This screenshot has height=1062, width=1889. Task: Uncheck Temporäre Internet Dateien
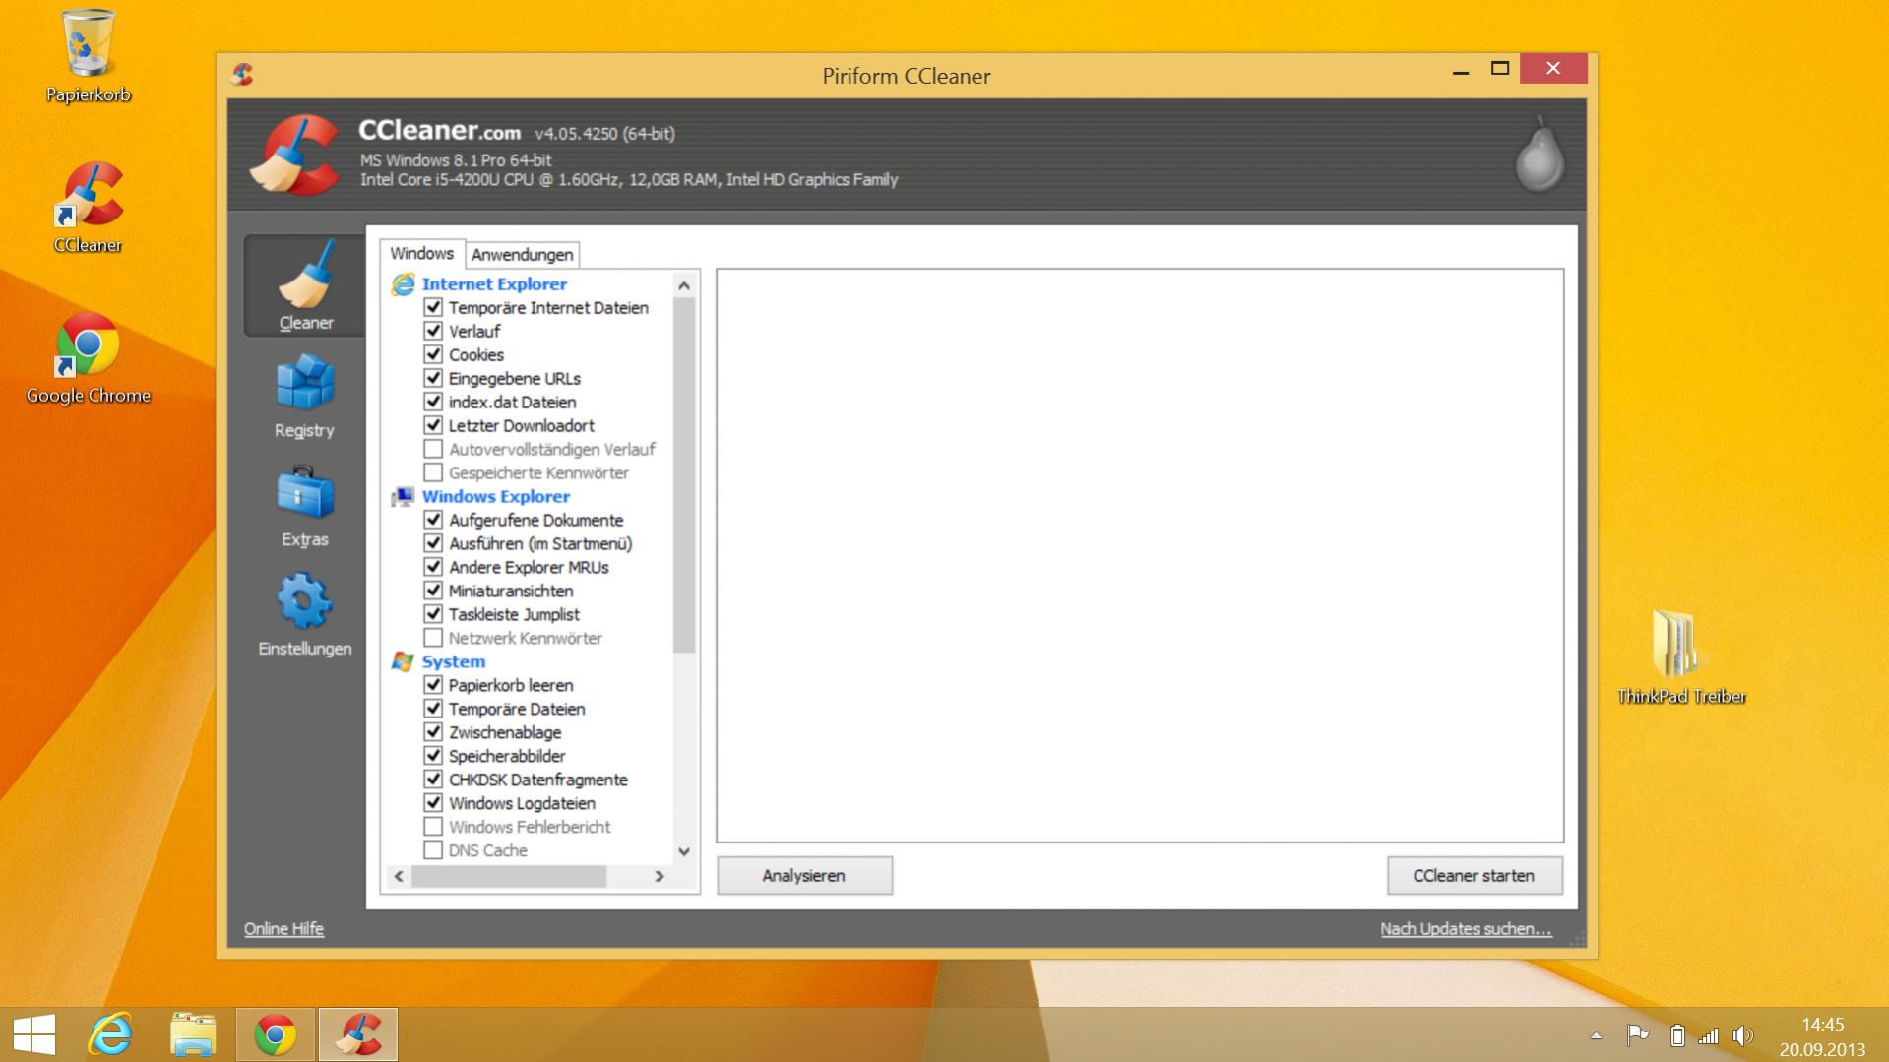tap(433, 307)
